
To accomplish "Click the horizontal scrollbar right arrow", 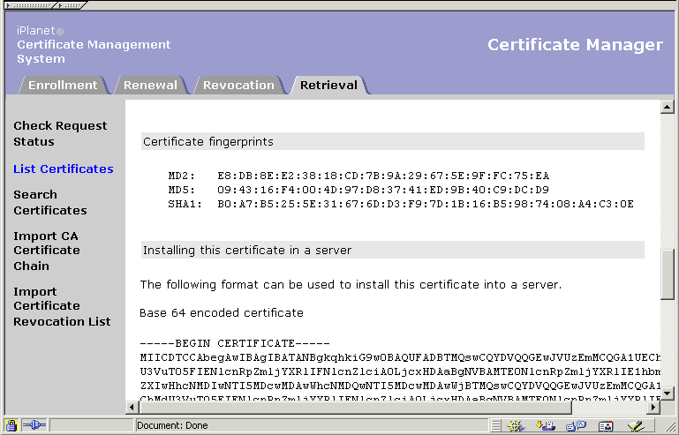I will (x=653, y=407).
